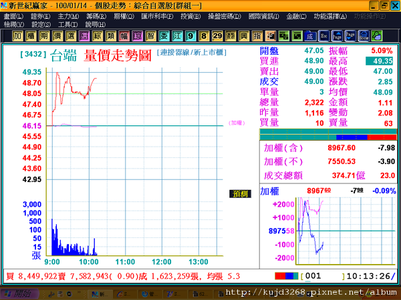
Task: Click the blue 成 folder icon
Action: pyautogui.click(x=310, y=36)
